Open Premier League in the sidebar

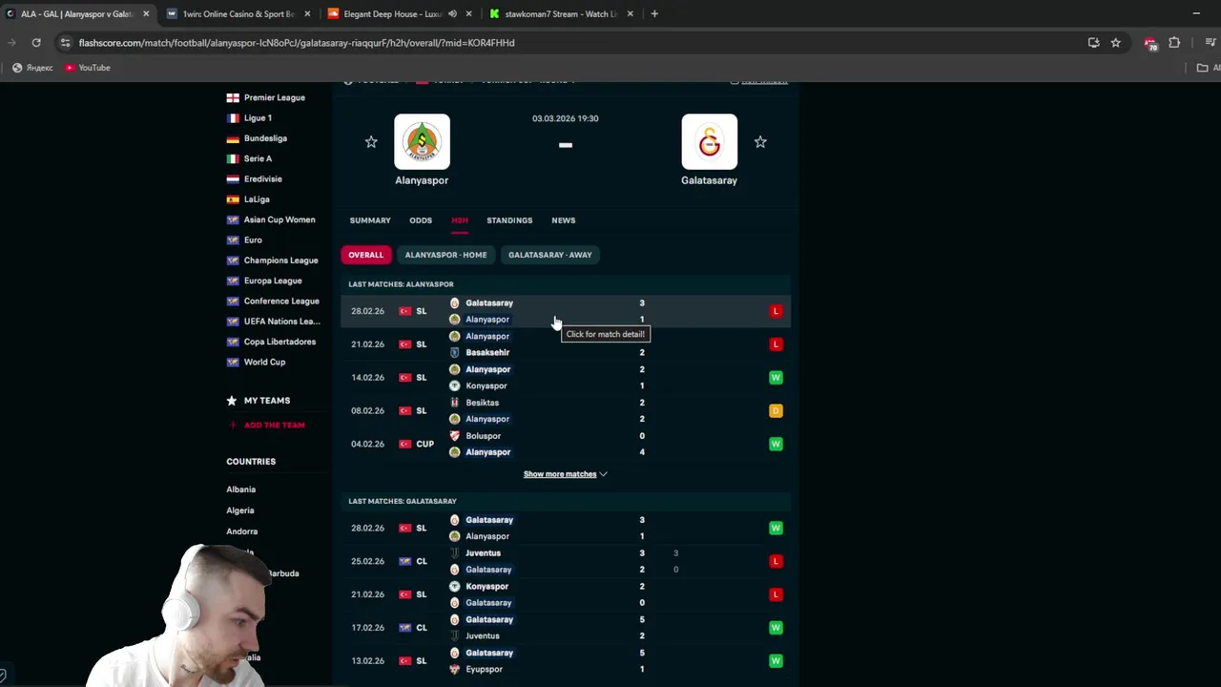point(275,97)
